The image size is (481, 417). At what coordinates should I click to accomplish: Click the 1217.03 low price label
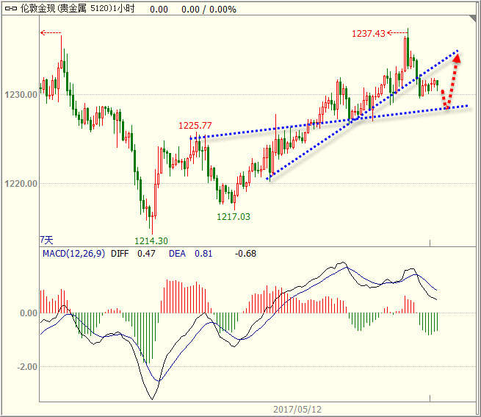click(x=234, y=217)
